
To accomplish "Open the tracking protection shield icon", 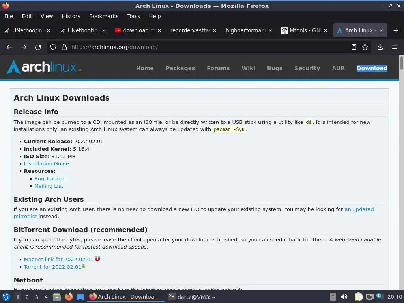I will [53, 47].
